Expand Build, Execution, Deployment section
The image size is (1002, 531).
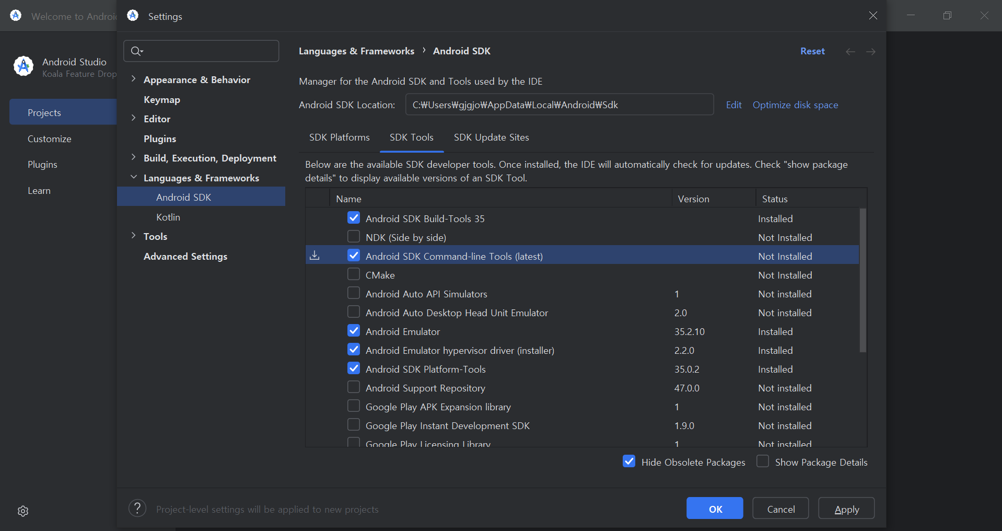134,157
